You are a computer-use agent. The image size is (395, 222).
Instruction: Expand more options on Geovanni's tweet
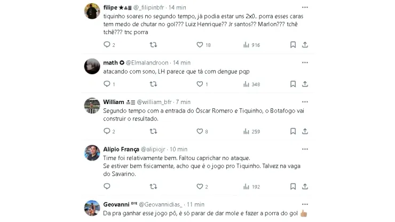304,204
